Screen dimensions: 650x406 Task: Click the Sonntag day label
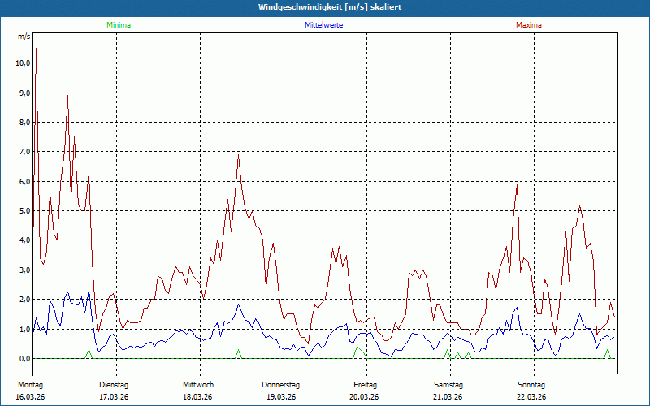click(x=531, y=384)
